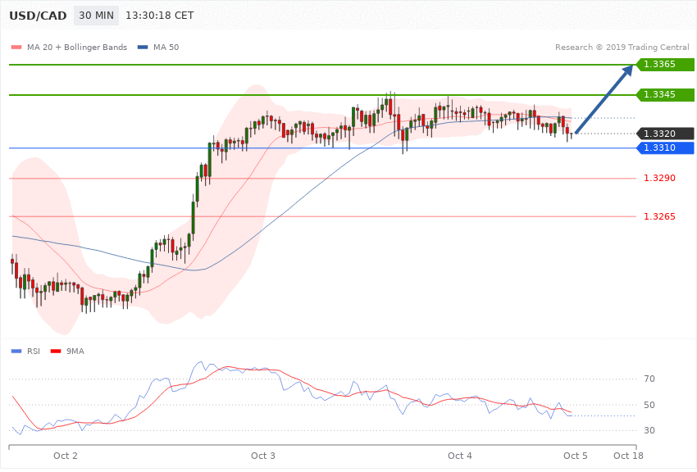This screenshot has width=697, height=472.
Task: Click the RSI 70 level label
Action: pyautogui.click(x=649, y=379)
